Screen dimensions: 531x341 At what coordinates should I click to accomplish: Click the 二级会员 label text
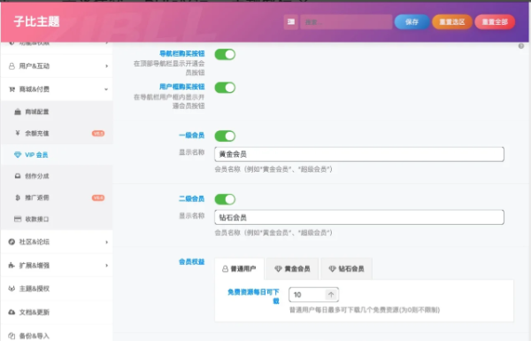point(192,198)
